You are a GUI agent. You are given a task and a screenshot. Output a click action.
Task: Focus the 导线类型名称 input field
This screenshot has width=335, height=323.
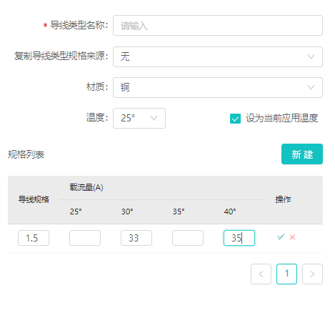[x=218, y=26]
